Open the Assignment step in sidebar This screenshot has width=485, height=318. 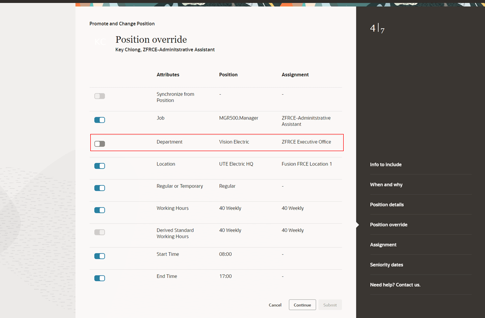383,245
